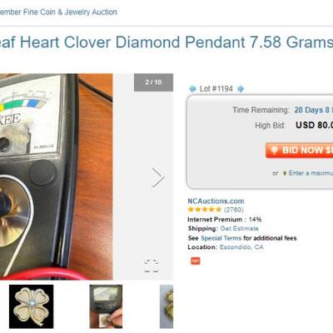Go to previous lot with left arrow
This screenshot has height=333, width=333.
click(x=192, y=89)
